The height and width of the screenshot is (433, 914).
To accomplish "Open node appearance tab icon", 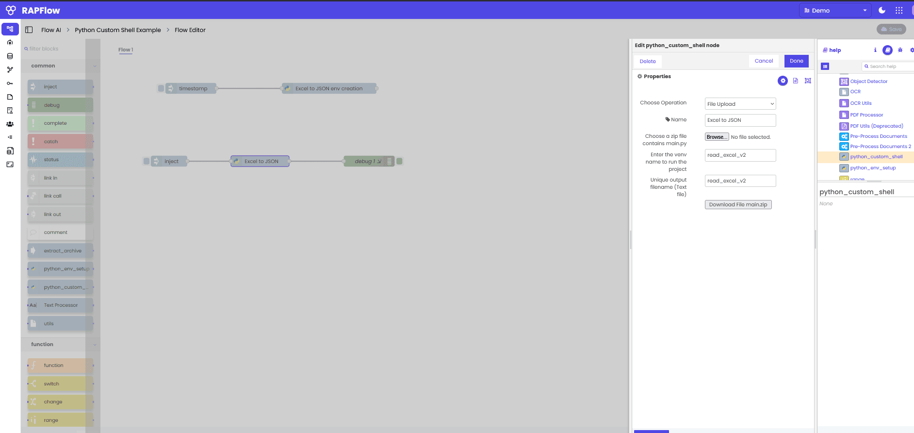I will pyautogui.click(x=808, y=81).
